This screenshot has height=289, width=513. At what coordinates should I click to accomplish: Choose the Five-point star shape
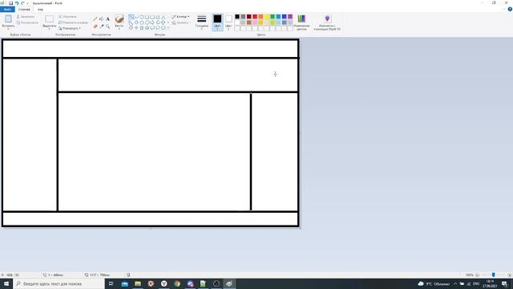[142, 28]
